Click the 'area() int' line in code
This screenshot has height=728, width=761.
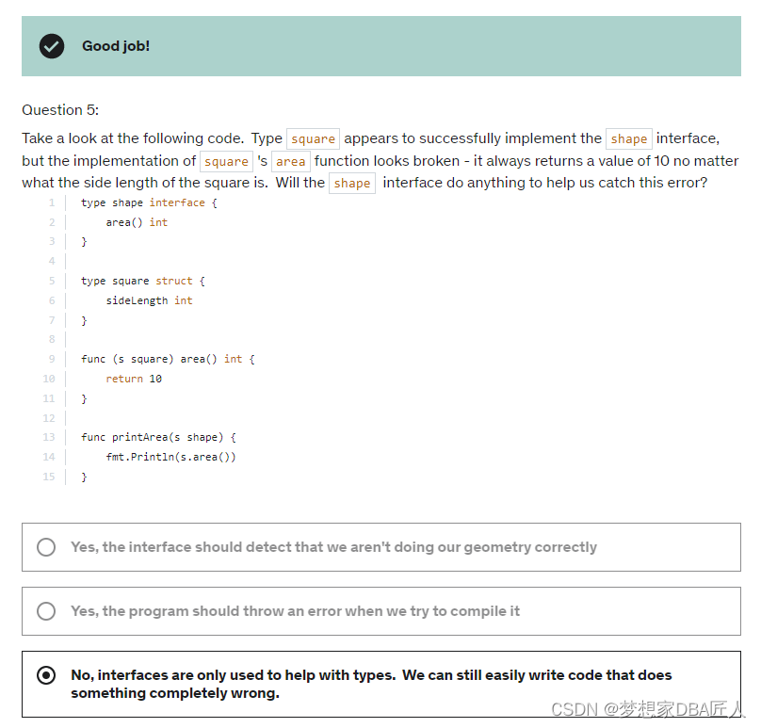coord(137,222)
